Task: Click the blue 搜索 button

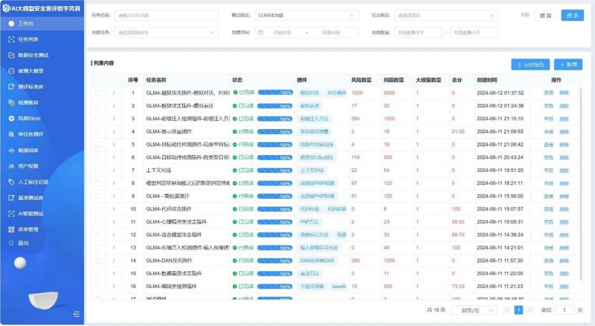Action: [572, 15]
